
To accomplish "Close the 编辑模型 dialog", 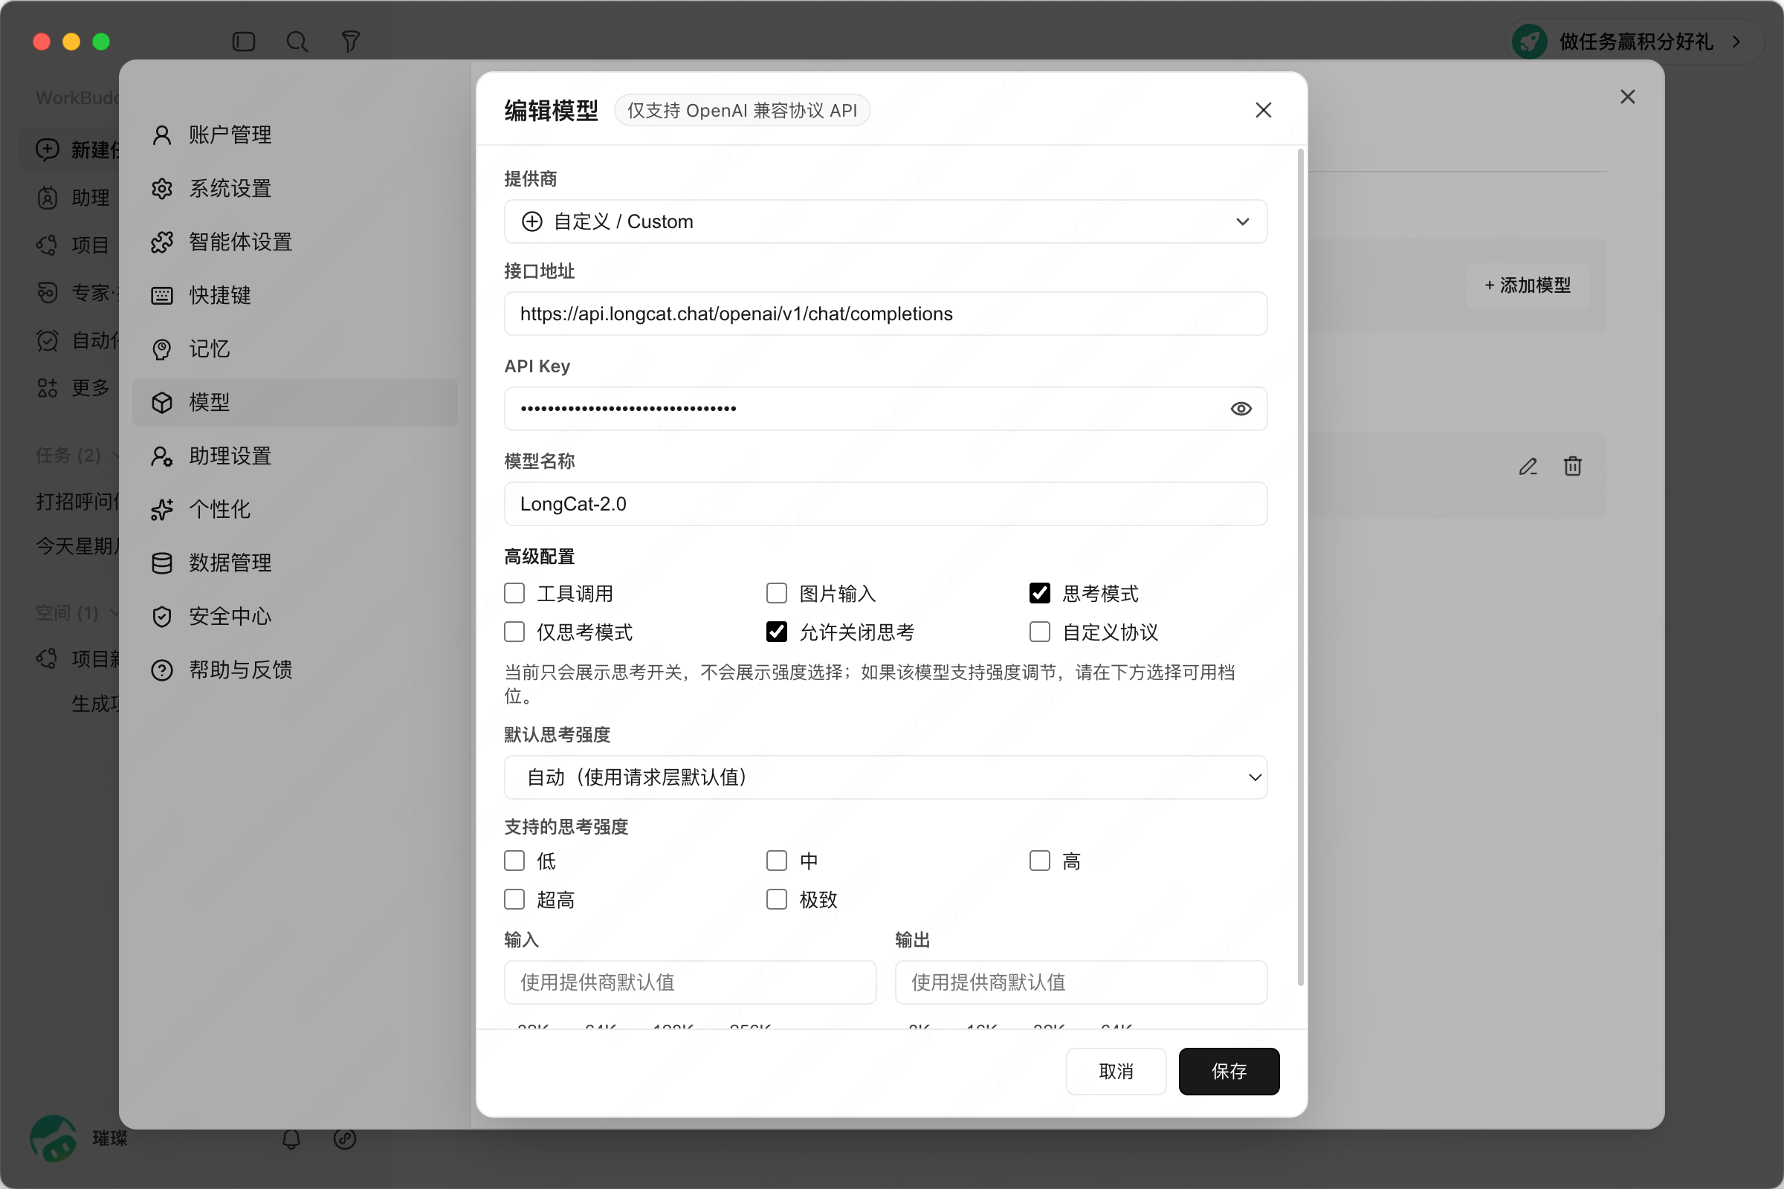I will (x=1263, y=111).
